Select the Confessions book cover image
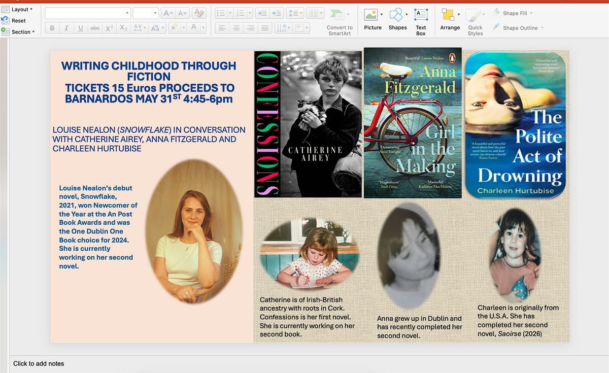Image resolution: width=609 pixels, height=373 pixels. tap(308, 124)
